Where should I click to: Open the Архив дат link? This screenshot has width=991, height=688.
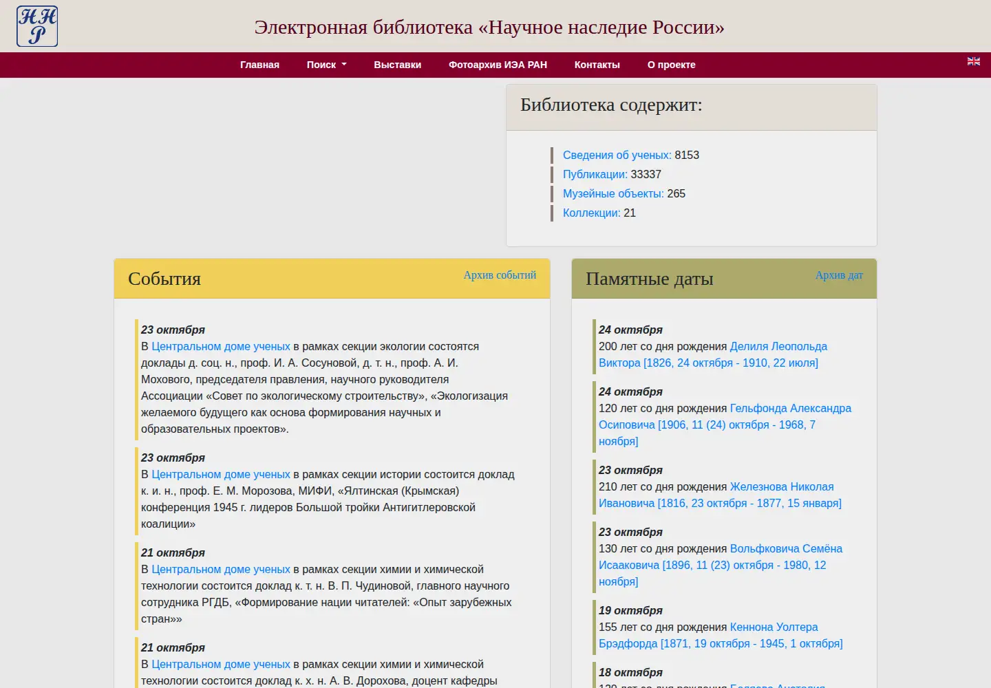point(839,275)
